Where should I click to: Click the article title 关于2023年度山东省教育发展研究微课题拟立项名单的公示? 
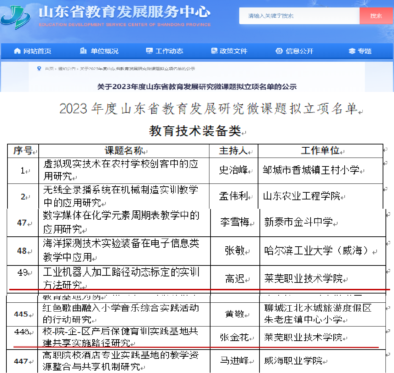click(197, 87)
